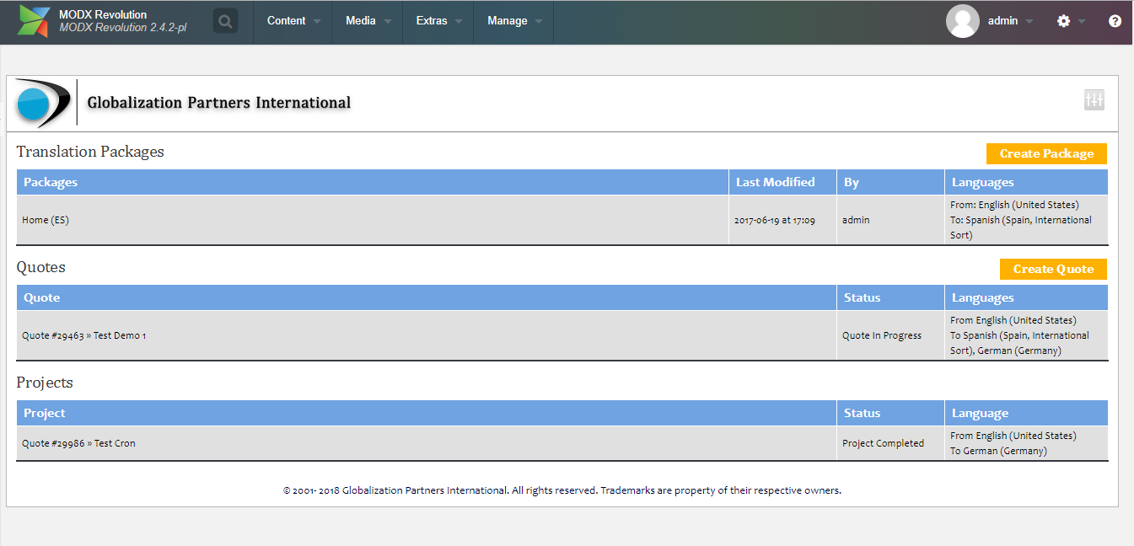This screenshot has height=546, width=1134.
Task: Select the 2017-06-19 at 17:09 cell
Action: (782, 220)
